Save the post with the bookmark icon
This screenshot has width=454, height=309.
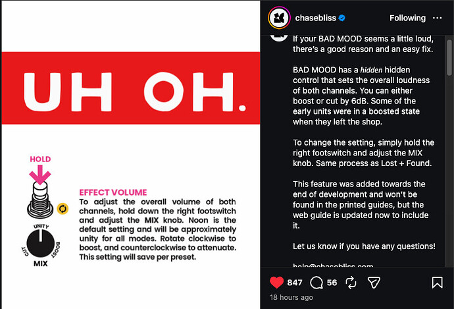[437, 283]
